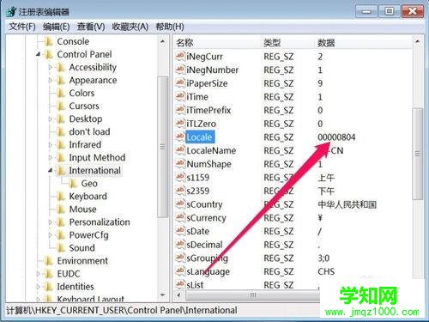This screenshot has height=322, width=429.
Task: Click the value list horizontal scrollbar thumb
Action: [253, 295]
